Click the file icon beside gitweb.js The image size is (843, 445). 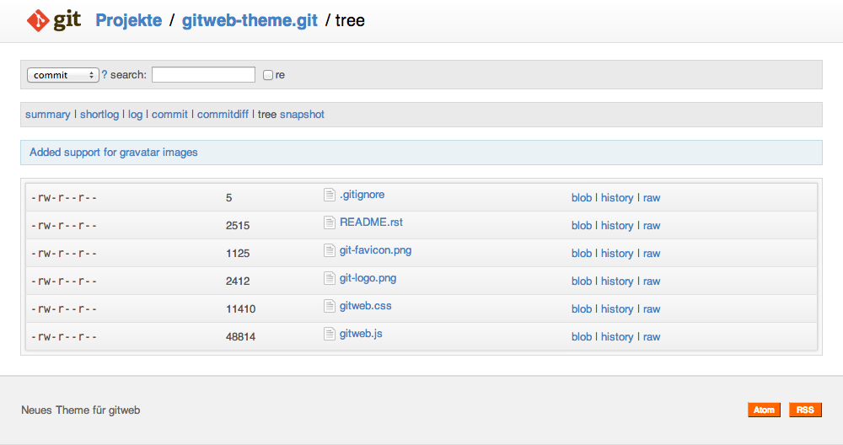(330, 334)
